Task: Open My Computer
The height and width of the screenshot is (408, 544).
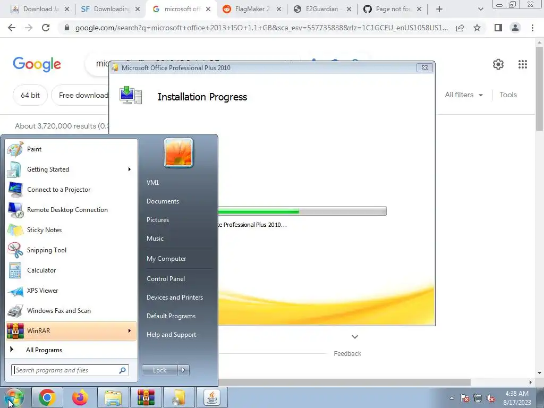Action: (x=166, y=259)
